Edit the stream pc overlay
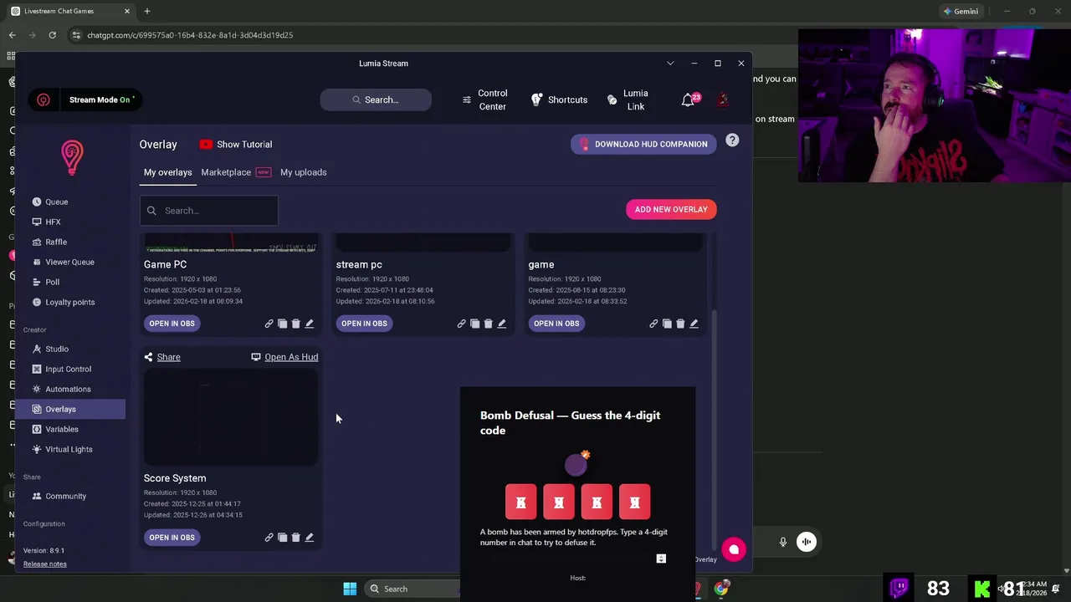This screenshot has width=1071, height=602. click(x=501, y=324)
